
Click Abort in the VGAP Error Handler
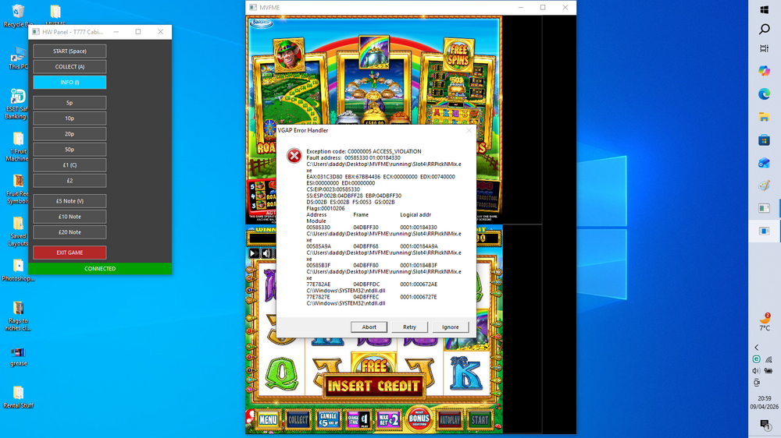369,327
